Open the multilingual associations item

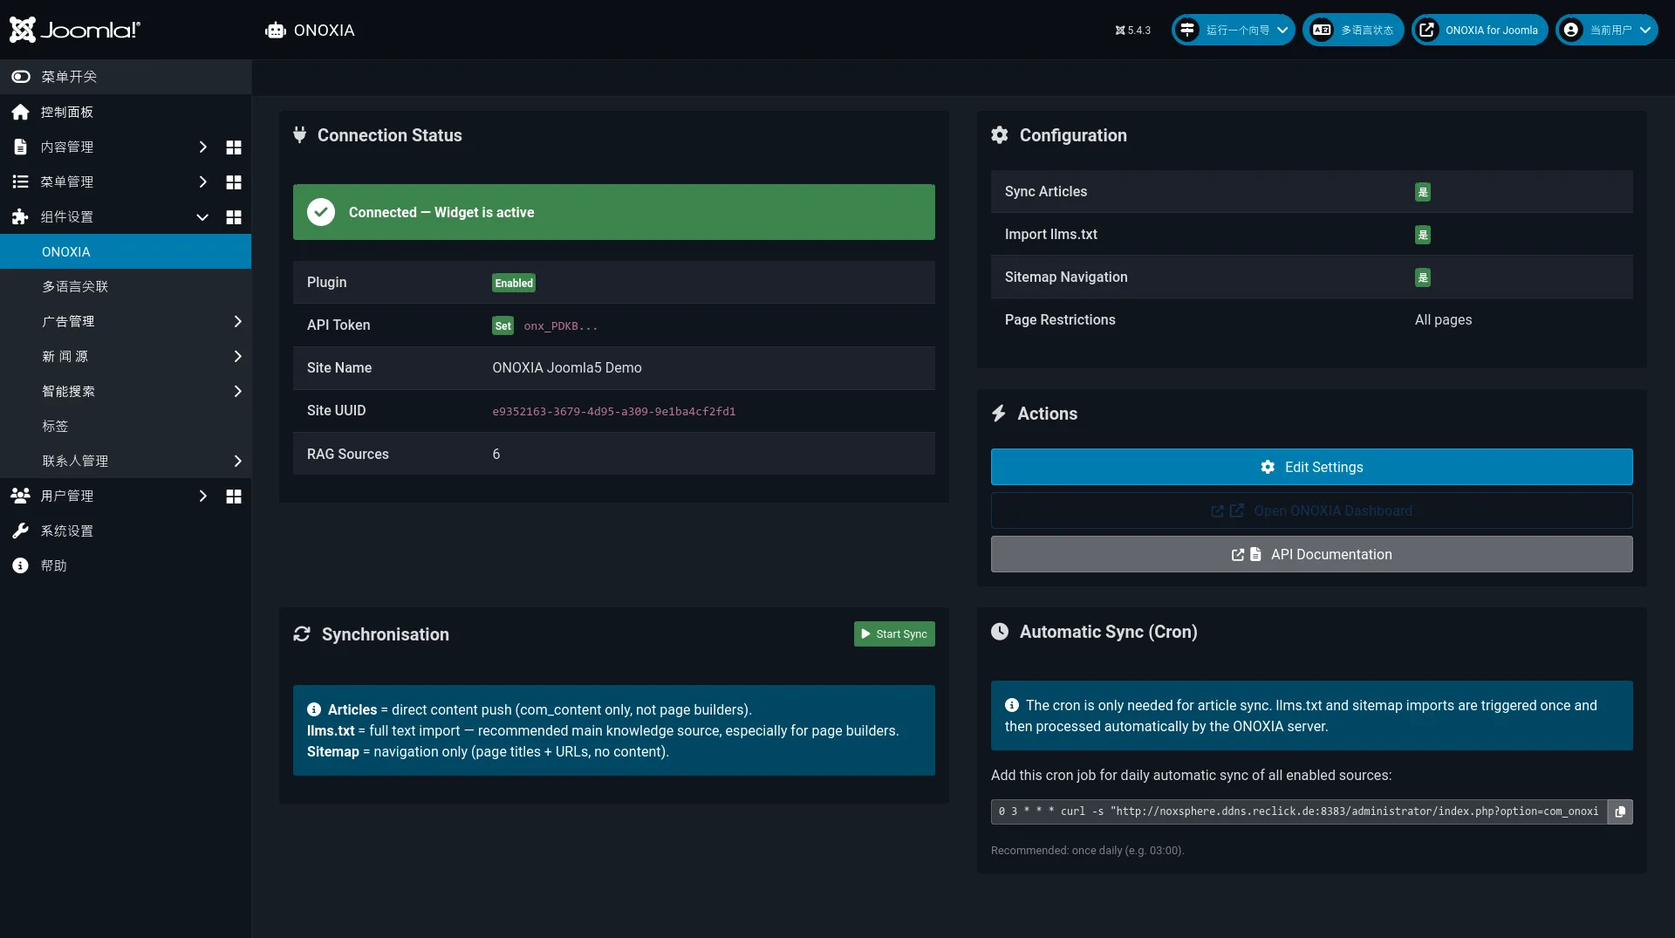point(126,286)
